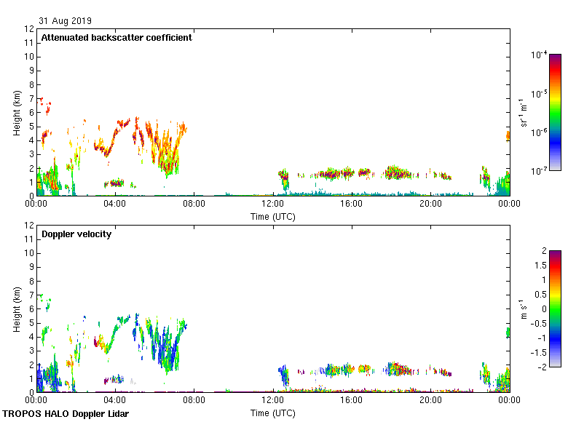
Task: Pick 16:00 on the bottom plot time axis
Action: [x=352, y=401]
